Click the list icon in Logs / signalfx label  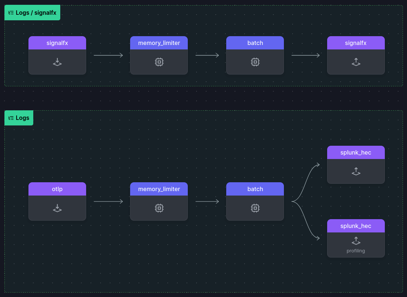(11, 13)
